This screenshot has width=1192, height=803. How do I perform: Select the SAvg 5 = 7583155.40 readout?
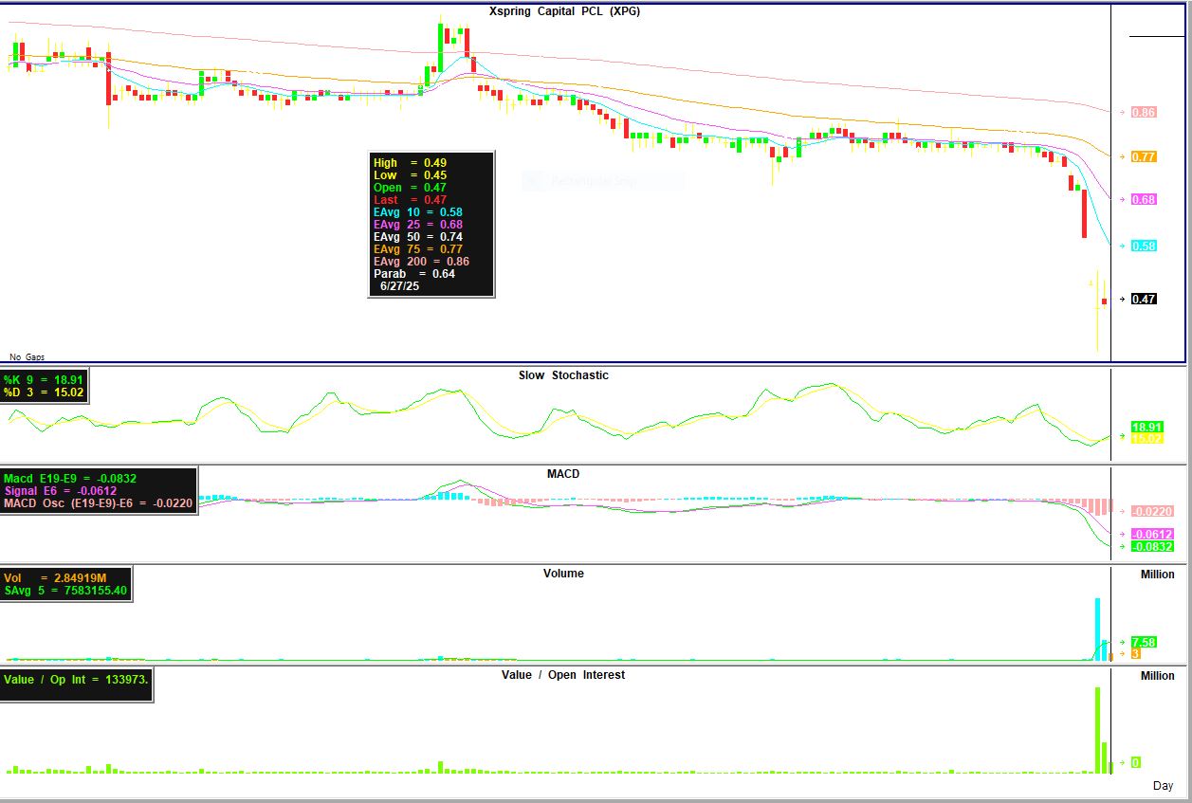pyautogui.click(x=65, y=591)
